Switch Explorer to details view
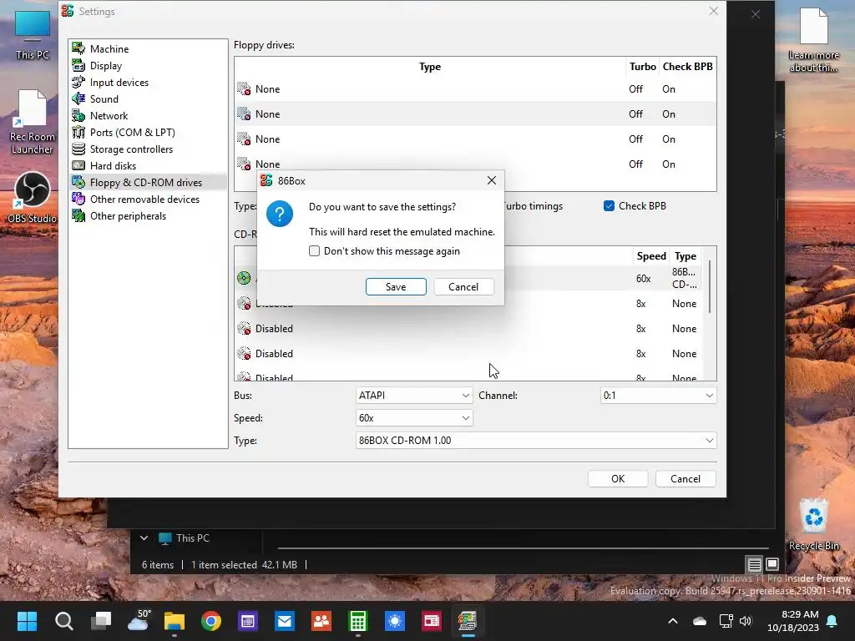 (754, 564)
